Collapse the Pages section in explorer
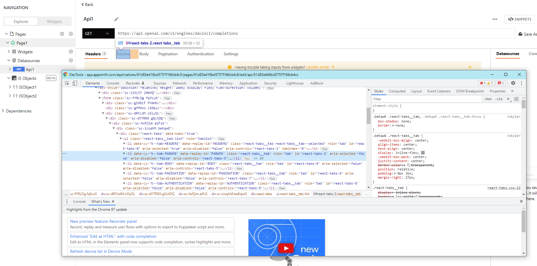The image size is (537, 266). [6, 34]
